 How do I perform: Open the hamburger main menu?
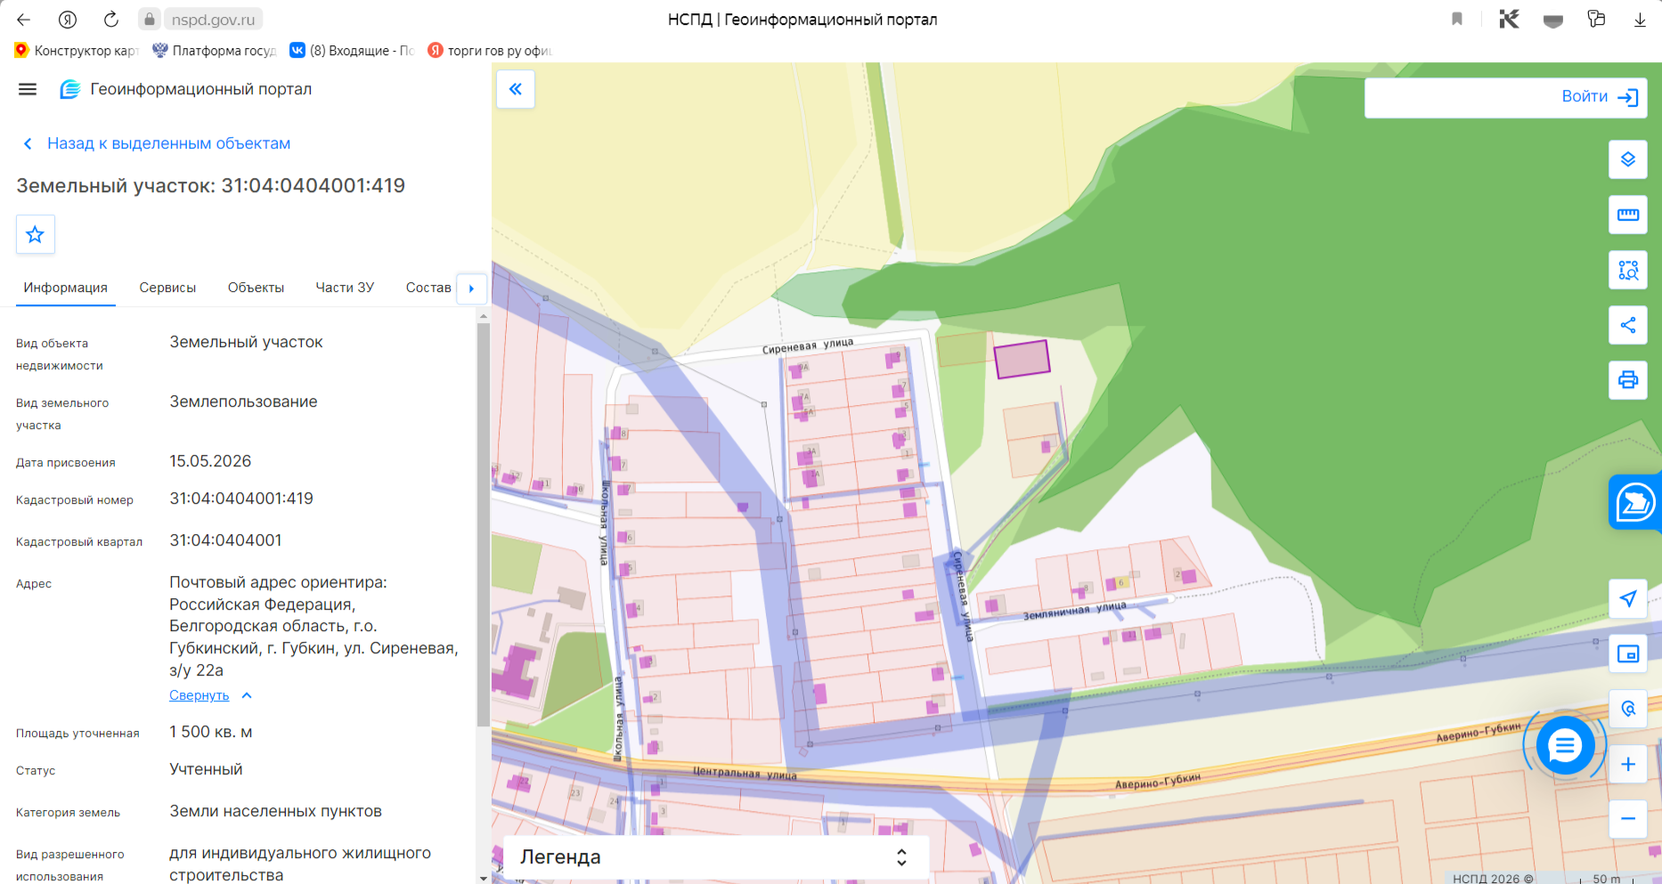click(28, 89)
